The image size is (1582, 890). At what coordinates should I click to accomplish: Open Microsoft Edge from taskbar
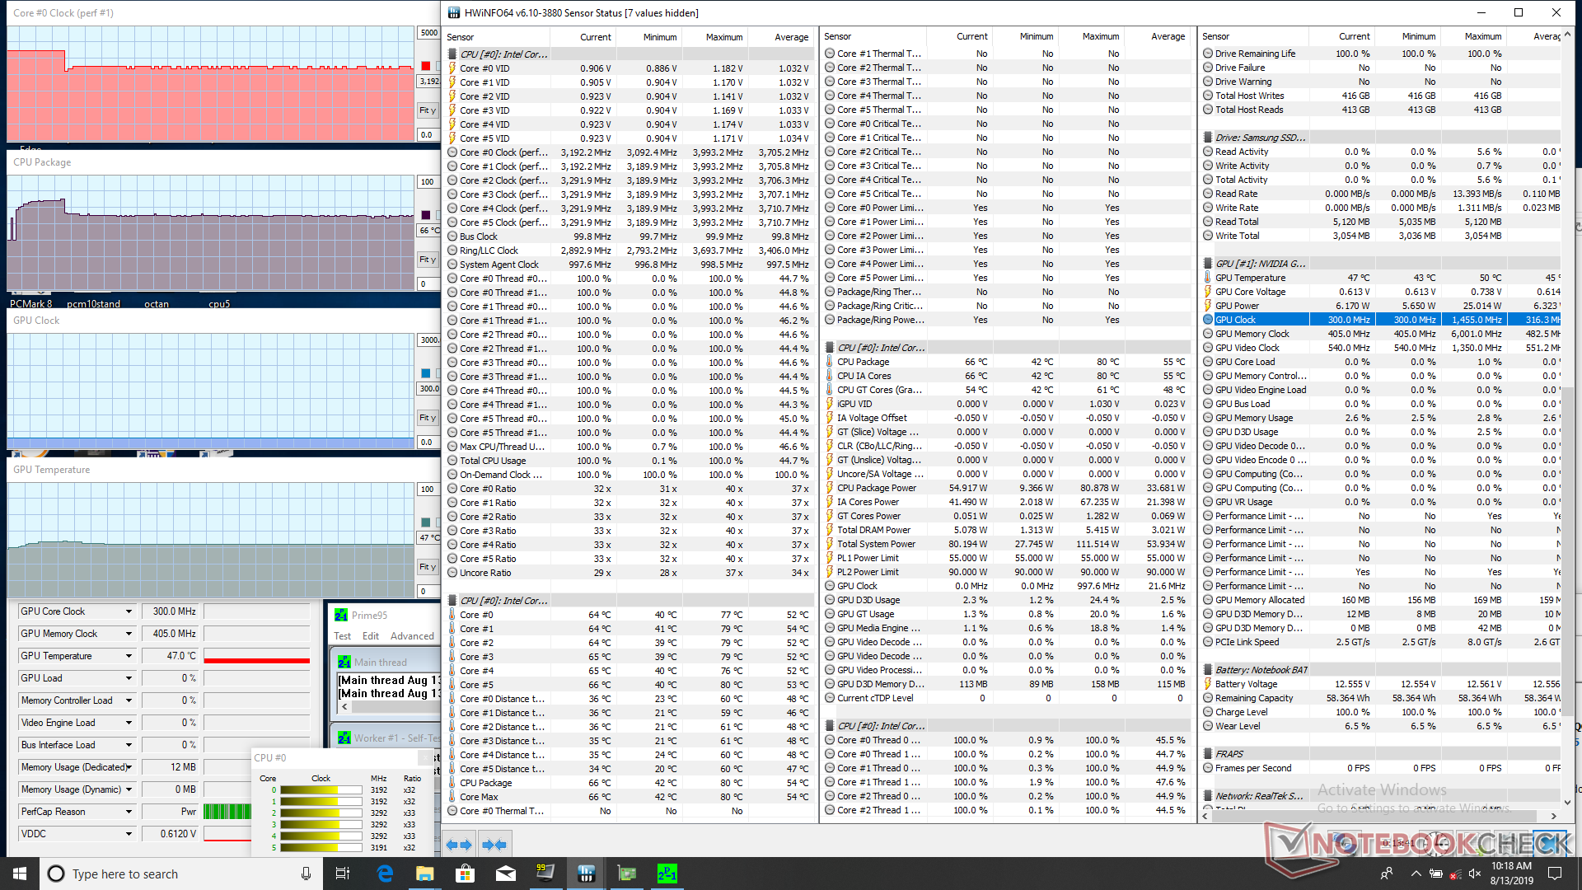point(385,874)
